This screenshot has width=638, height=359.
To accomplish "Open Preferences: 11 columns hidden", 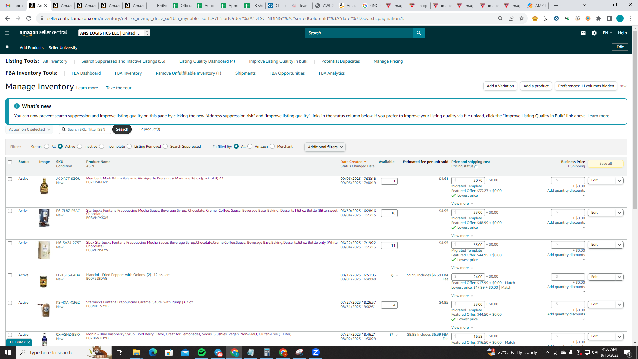I will (586, 86).
